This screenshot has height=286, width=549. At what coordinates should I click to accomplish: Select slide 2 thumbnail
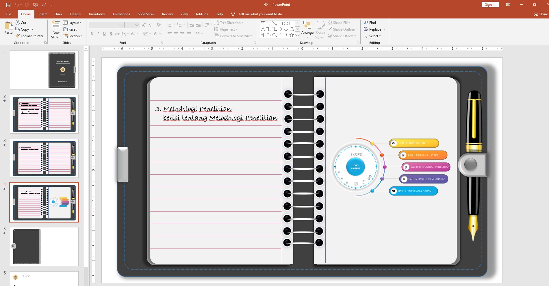(44, 114)
